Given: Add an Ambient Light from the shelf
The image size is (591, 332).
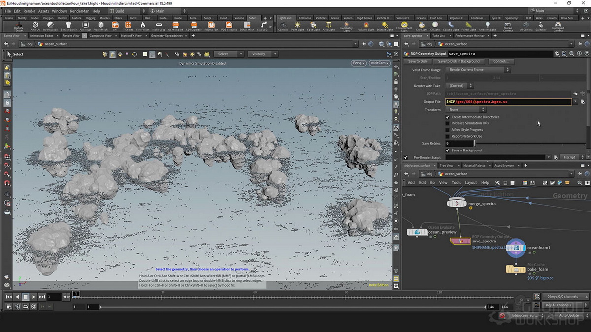Looking at the screenshot, I should tap(488, 26).
